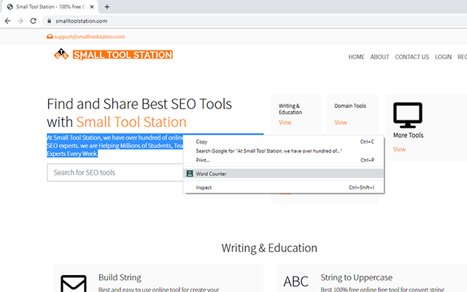Image resolution: width=467 pixels, height=292 pixels.
Task: Open a new tab with the plus button
Action: (107, 7)
